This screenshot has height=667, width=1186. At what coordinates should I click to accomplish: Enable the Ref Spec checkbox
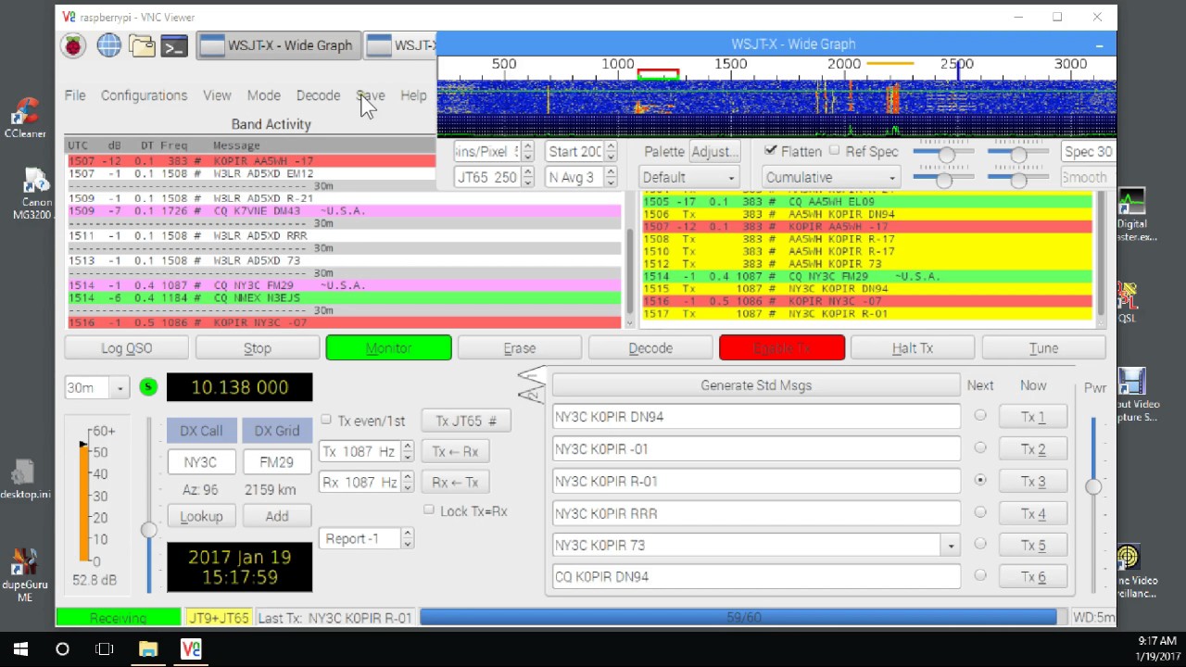click(x=834, y=151)
